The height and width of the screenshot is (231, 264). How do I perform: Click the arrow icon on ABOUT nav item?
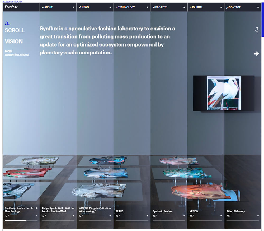(73, 7)
